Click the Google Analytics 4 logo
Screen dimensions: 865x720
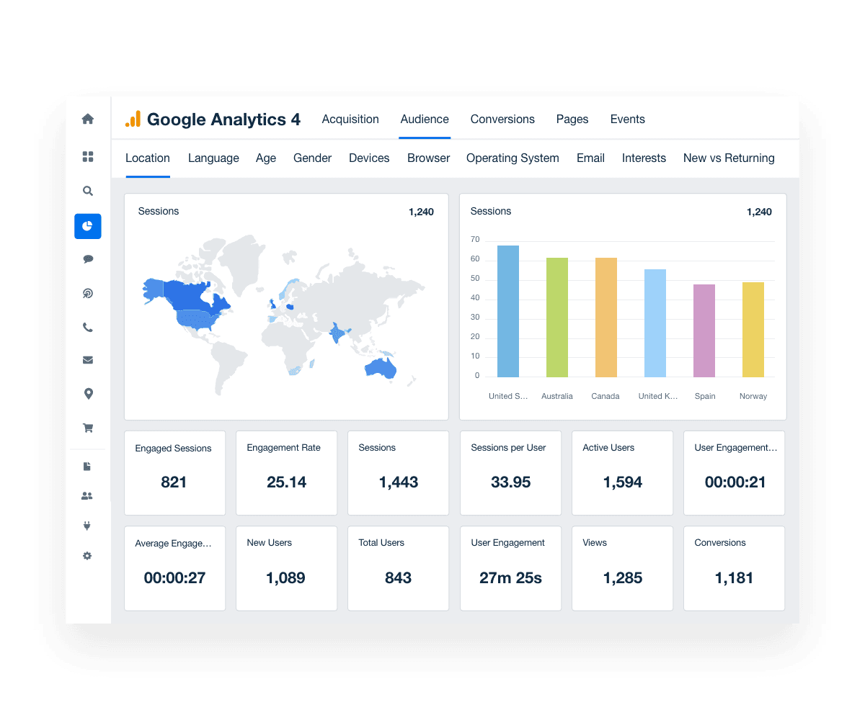[211, 119]
